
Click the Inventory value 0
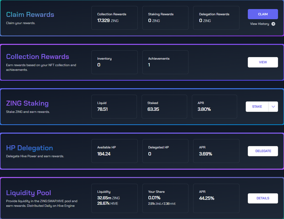pos(99,65)
